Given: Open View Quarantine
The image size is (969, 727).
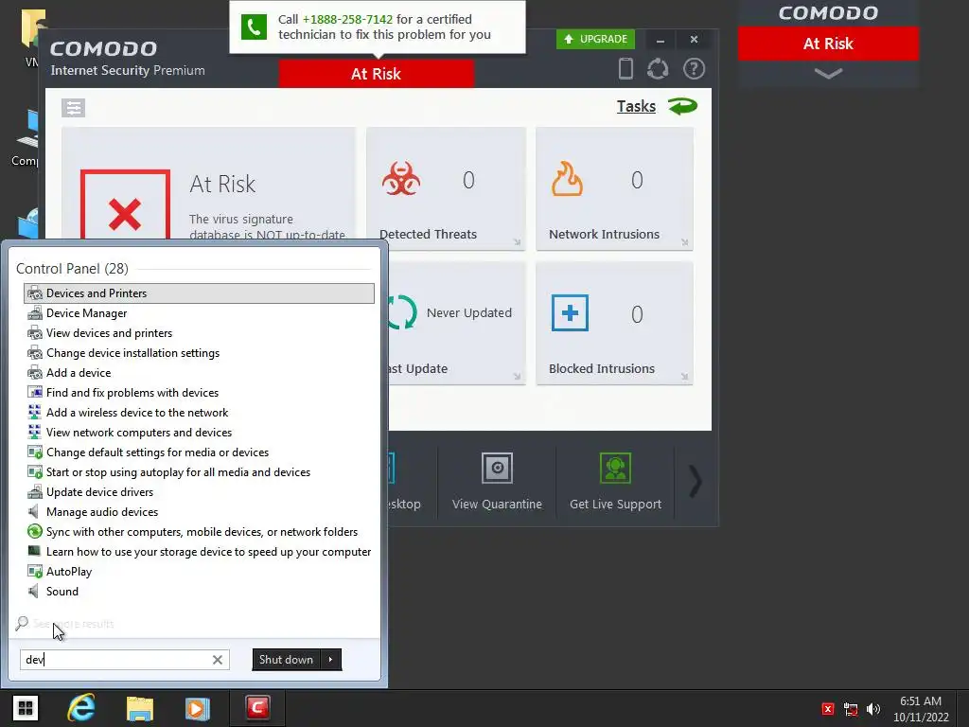Looking at the screenshot, I should coord(497,482).
